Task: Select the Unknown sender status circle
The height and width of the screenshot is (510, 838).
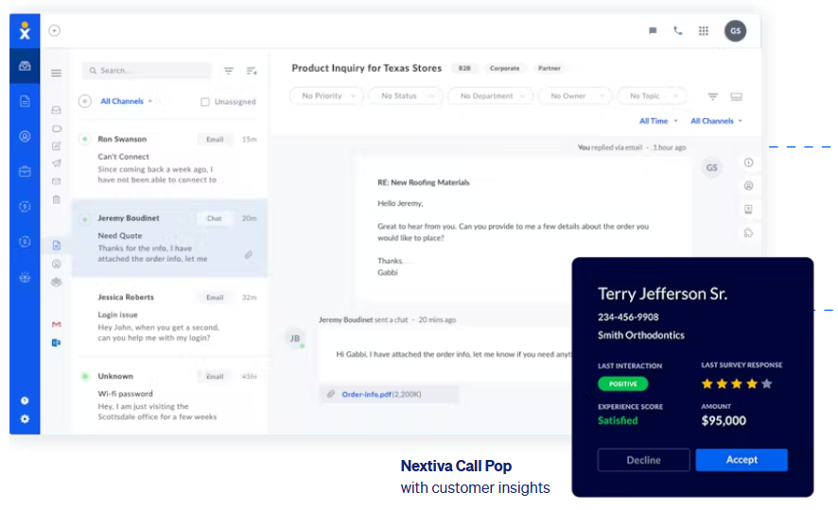Action: 84,376
